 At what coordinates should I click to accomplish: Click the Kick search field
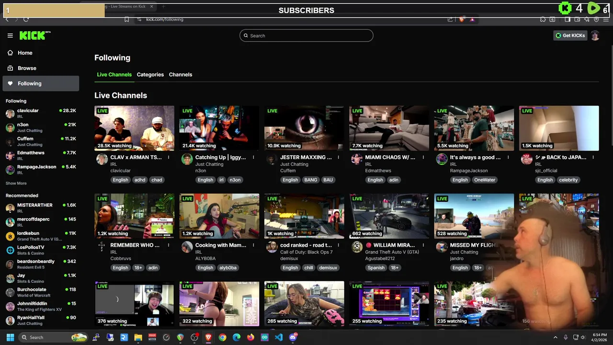pyautogui.click(x=306, y=35)
